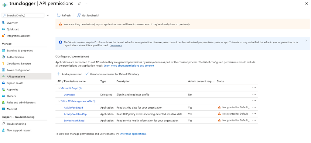This screenshot has width=311, height=143.
Task: Click the Quickstart cloud icon
Action: [3, 29]
